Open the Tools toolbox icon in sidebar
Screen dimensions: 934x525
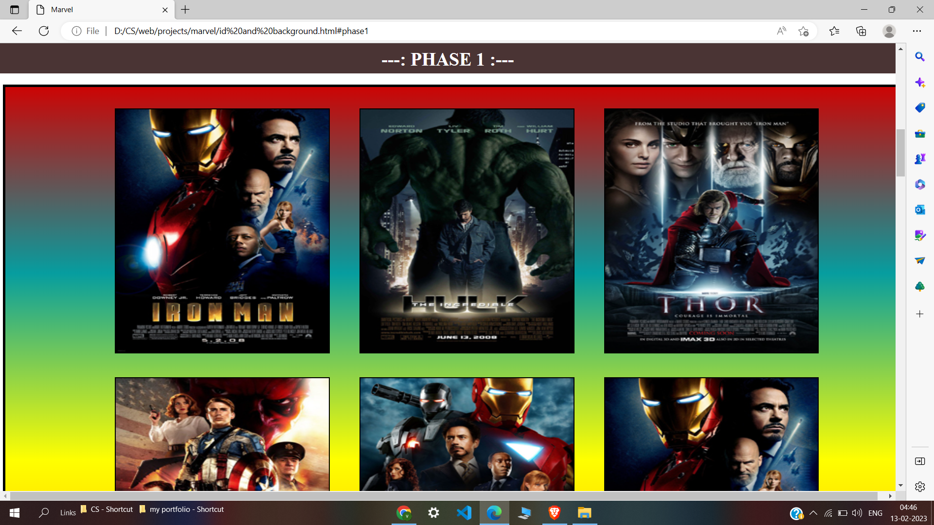(919, 134)
